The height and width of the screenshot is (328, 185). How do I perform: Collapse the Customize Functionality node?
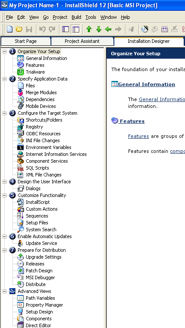[x=4, y=195]
